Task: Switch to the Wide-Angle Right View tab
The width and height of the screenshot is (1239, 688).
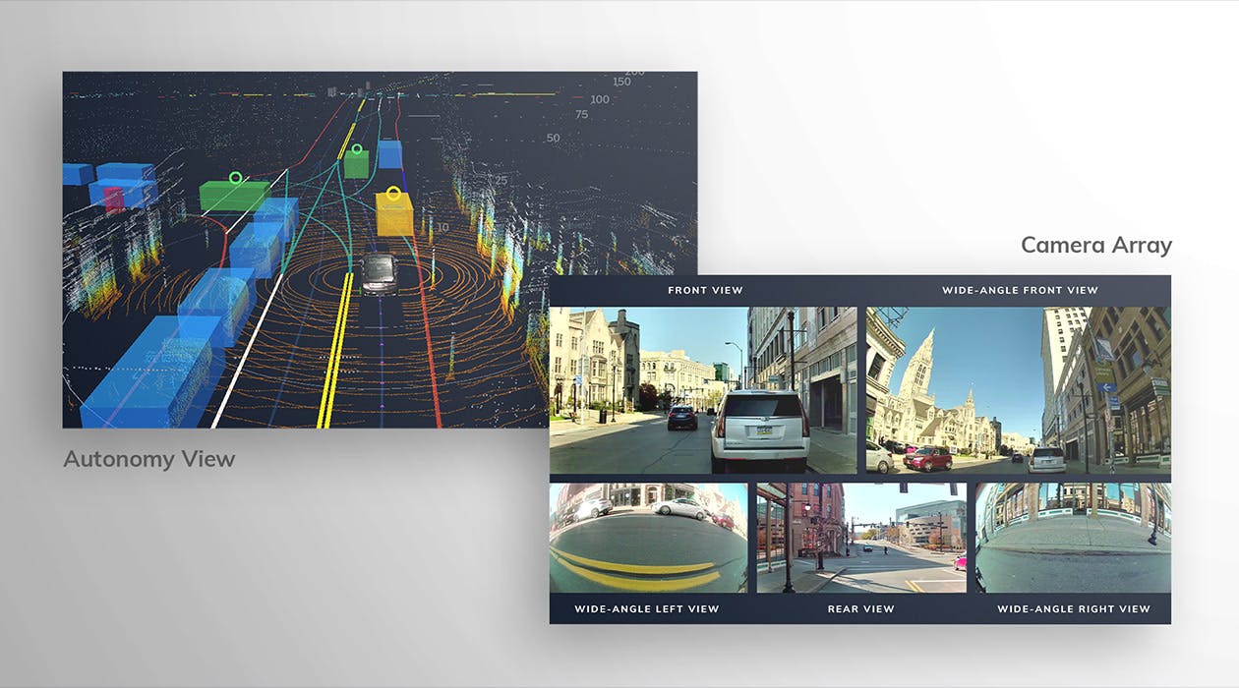Action: [1072, 608]
